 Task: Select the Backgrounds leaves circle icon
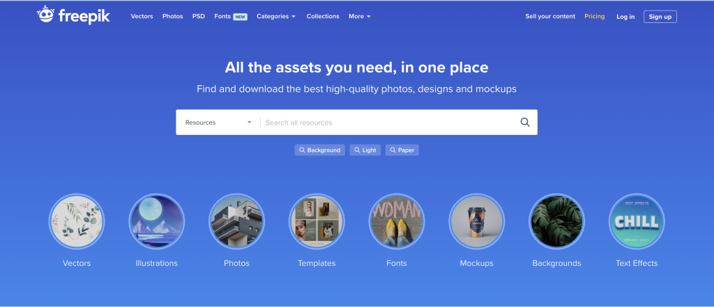click(x=556, y=221)
